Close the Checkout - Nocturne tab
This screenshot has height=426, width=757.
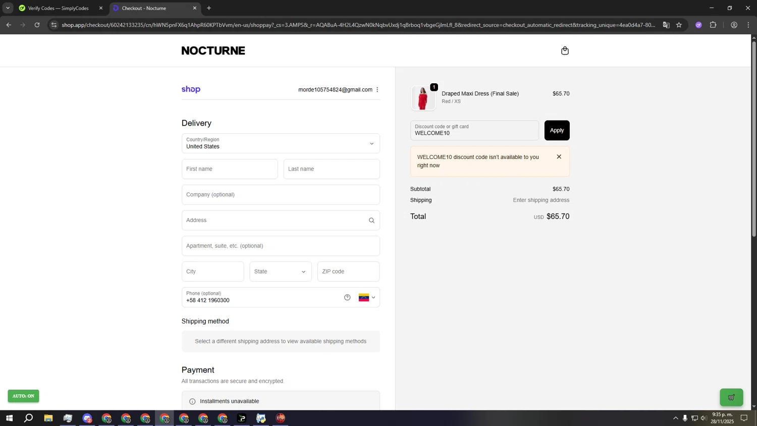tap(195, 8)
